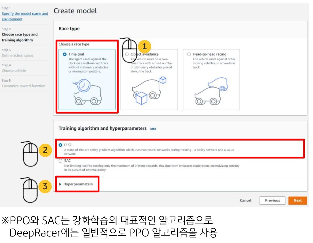The width and height of the screenshot is (313, 243).
Task: Click the Previous button
Action: [x=272, y=200]
